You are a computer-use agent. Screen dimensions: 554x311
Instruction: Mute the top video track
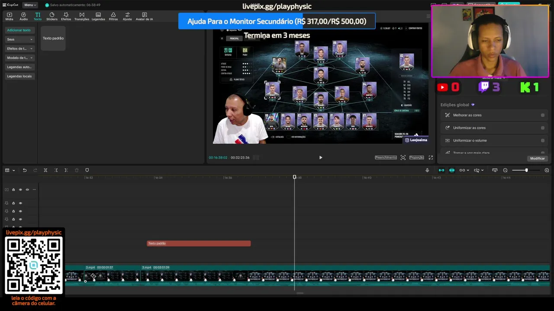point(27,190)
